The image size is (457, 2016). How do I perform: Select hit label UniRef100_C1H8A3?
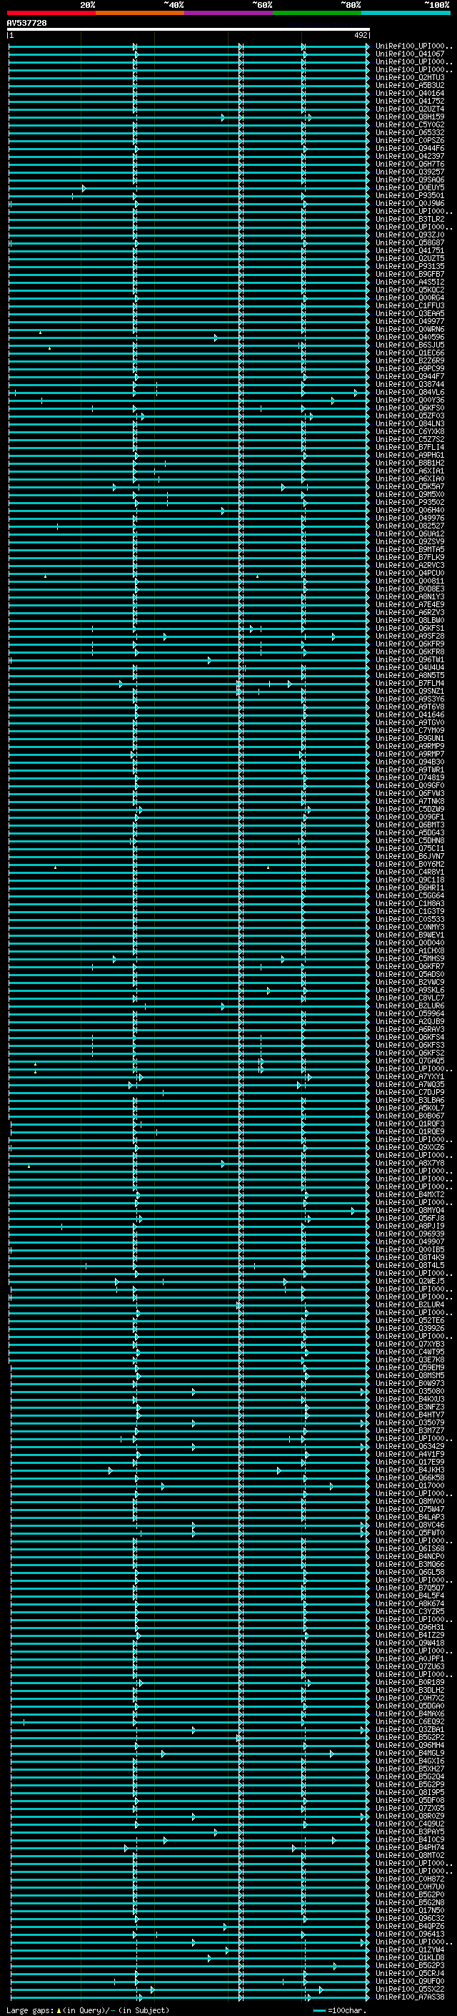[410, 903]
